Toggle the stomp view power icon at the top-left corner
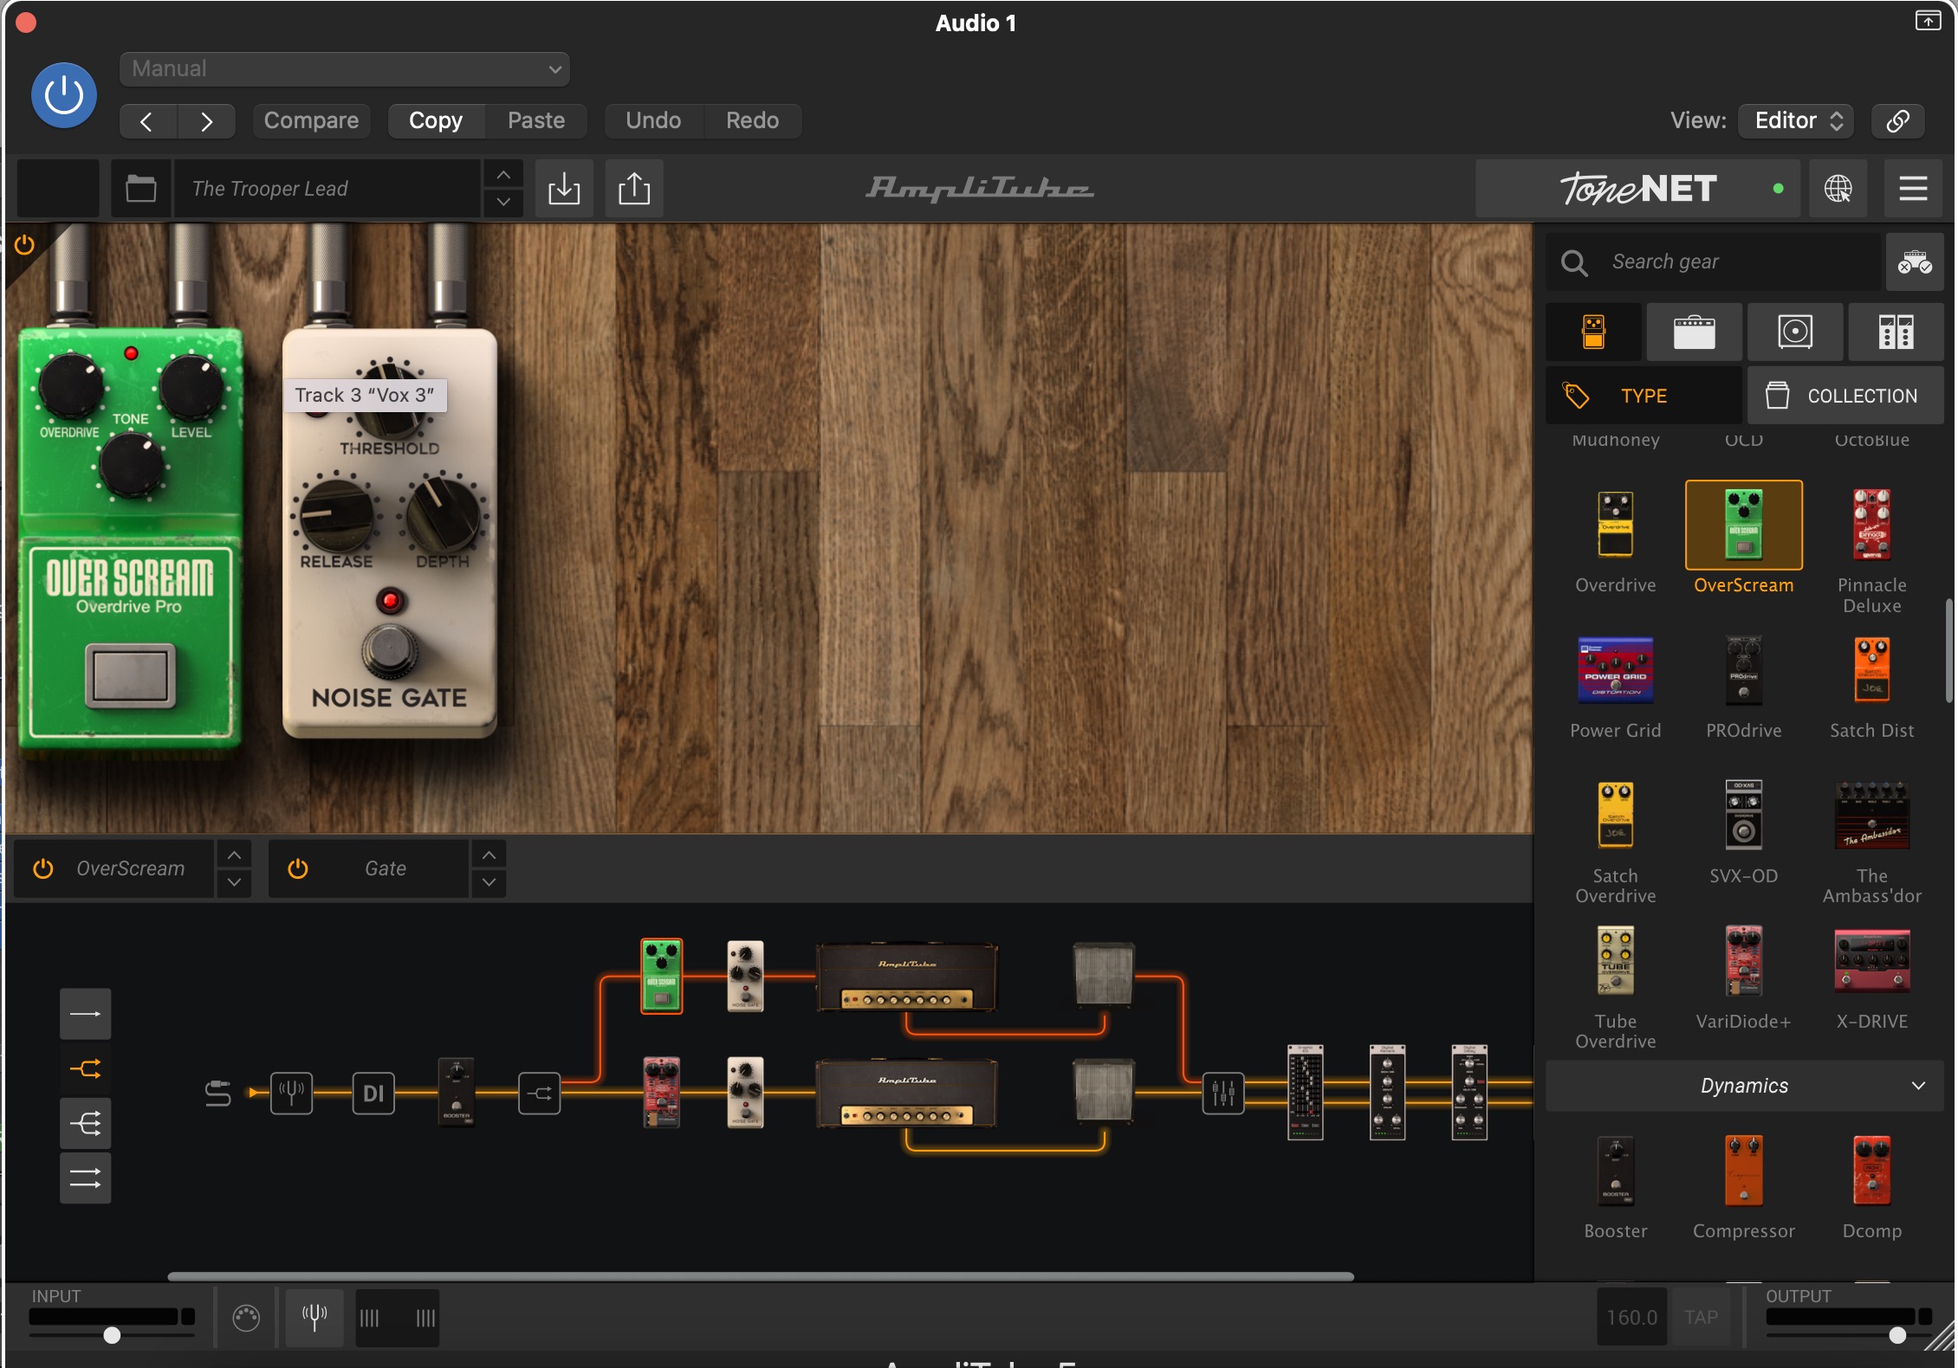Image resolution: width=1958 pixels, height=1368 pixels. [24, 245]
